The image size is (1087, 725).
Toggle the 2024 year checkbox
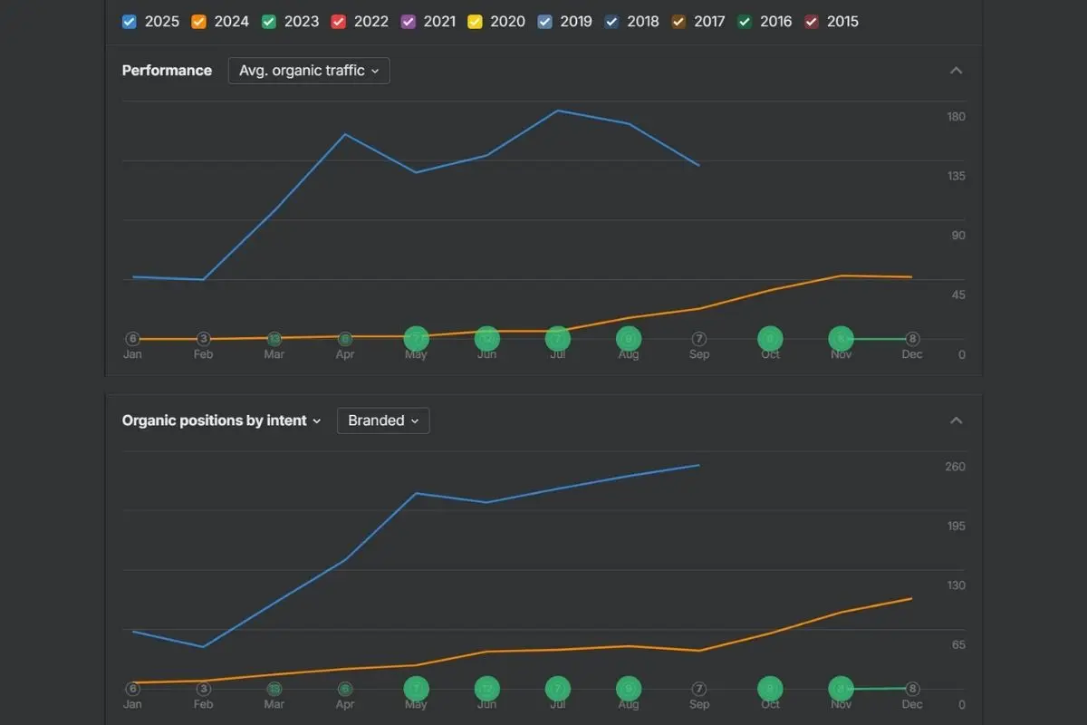199,22
